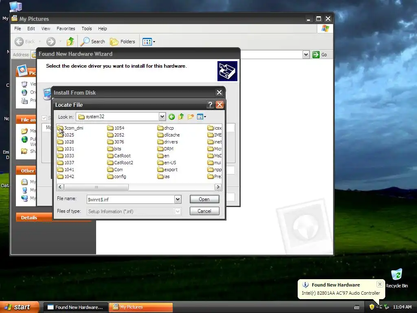Create a new folder in Locate File dialog
The width and height of the screenshot is (417, 313).
click(191, 117)
